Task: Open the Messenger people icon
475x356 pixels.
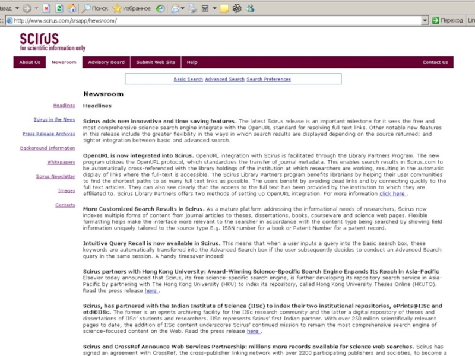Action: [x=250, y=8]
